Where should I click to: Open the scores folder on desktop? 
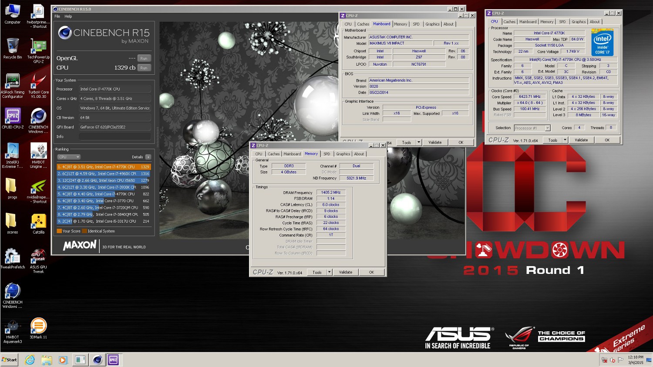click(x=12, y=224)
